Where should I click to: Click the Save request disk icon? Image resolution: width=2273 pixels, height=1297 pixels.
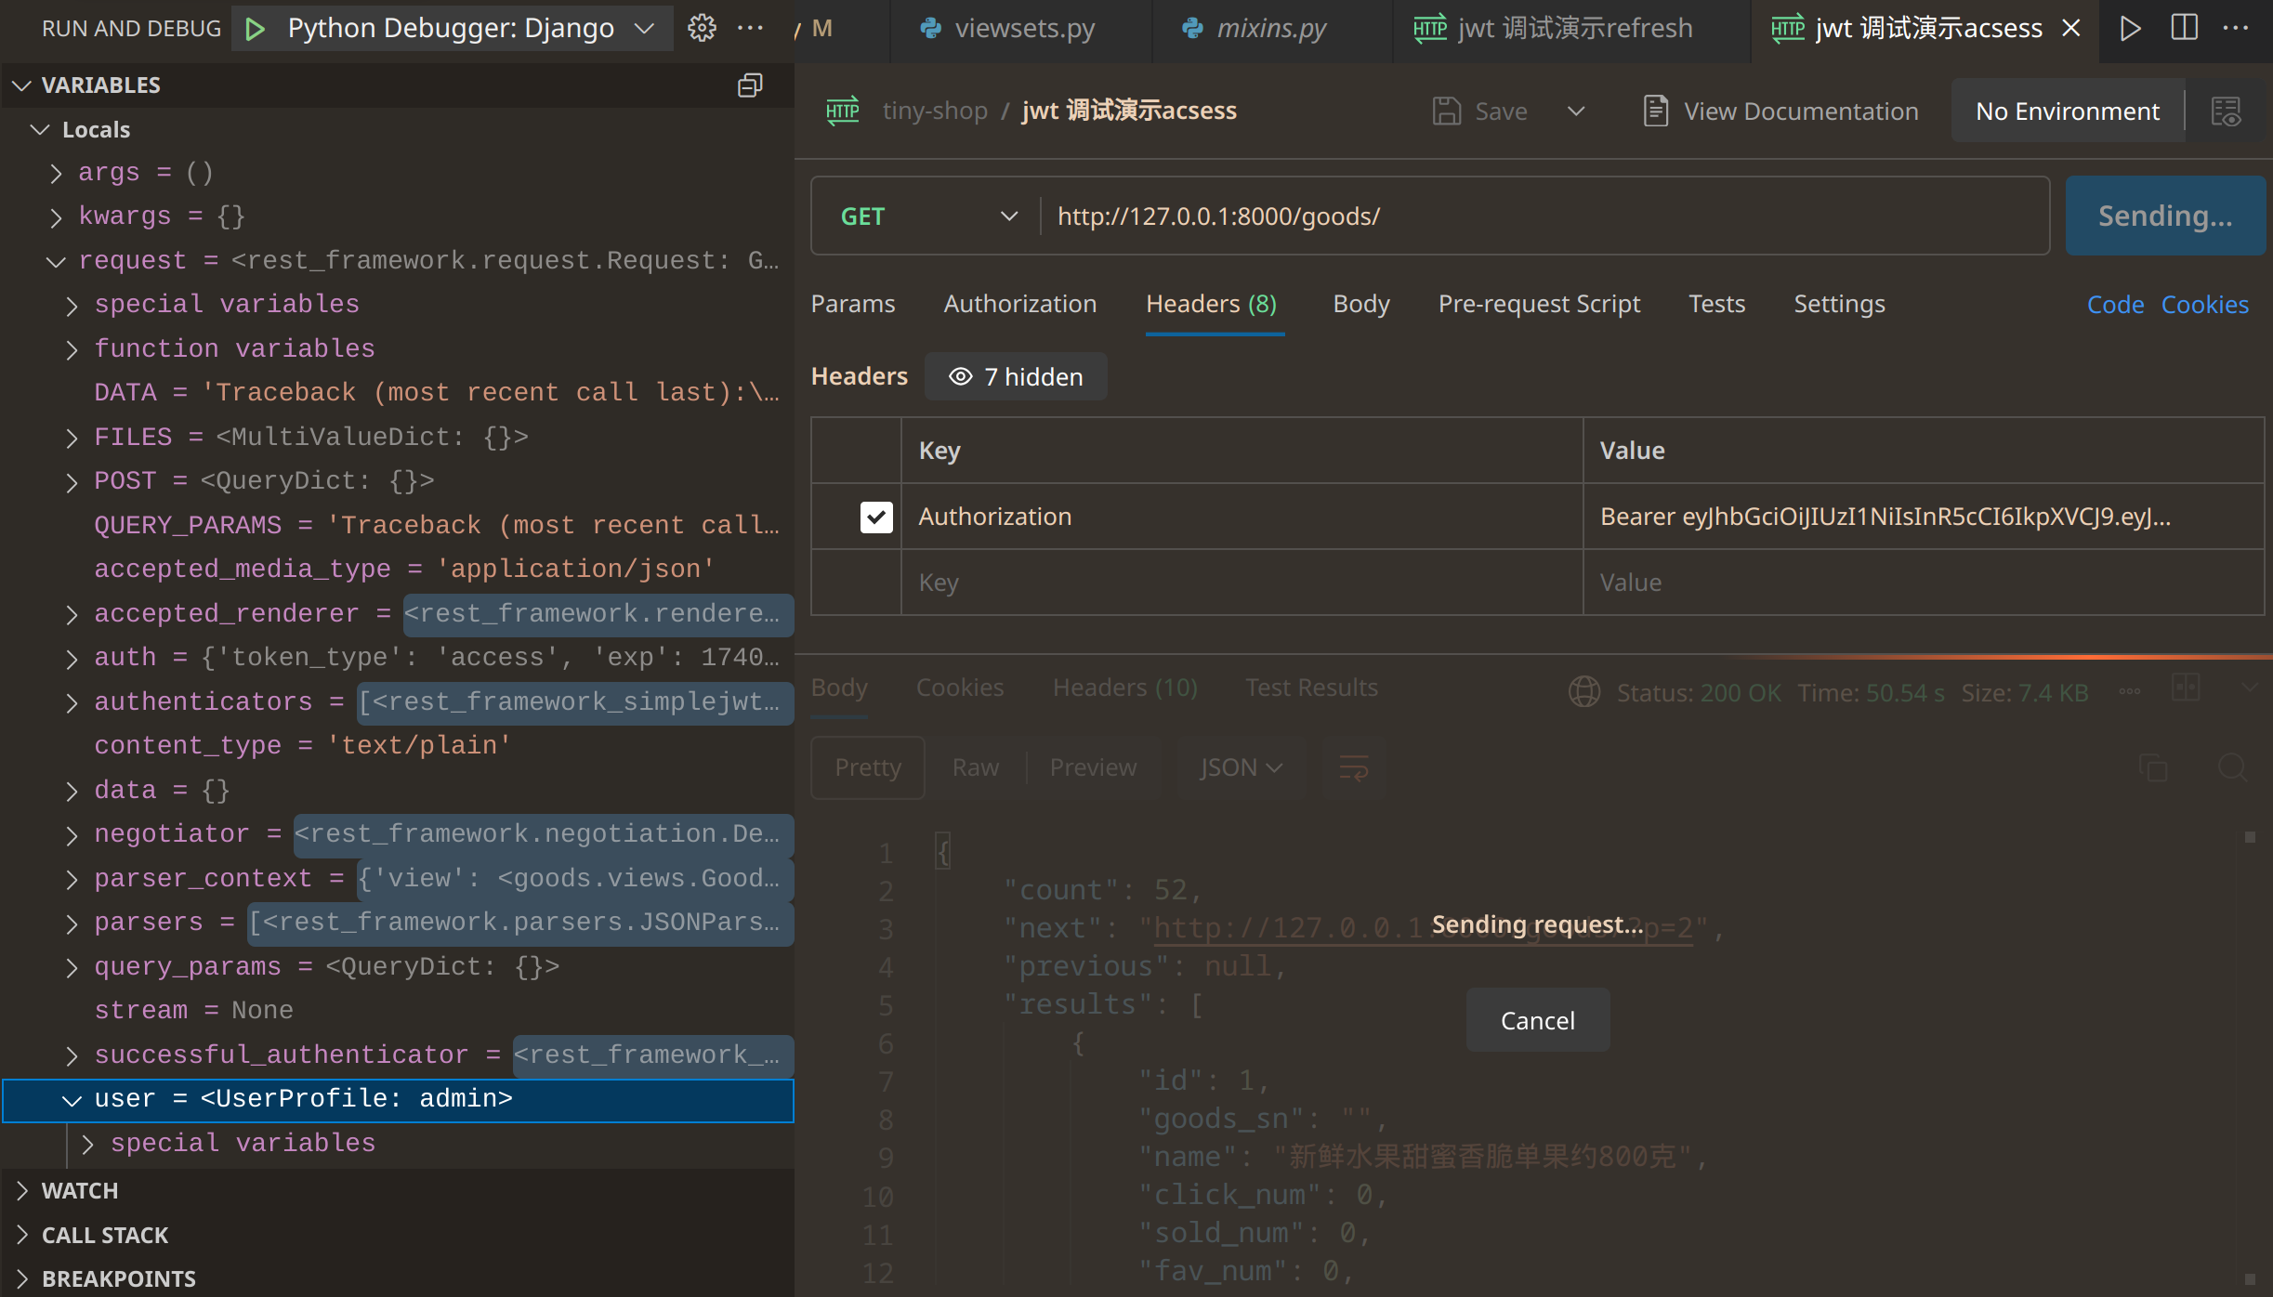pyautogui.click(x=1446, y=111)
